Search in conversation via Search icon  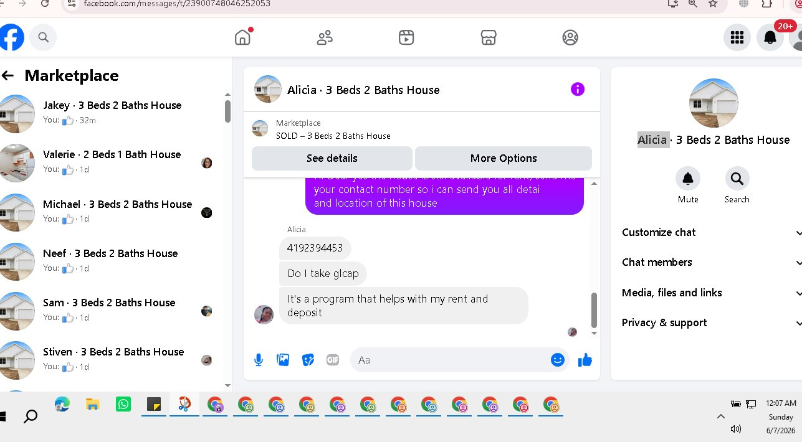(x=737, y=179)
